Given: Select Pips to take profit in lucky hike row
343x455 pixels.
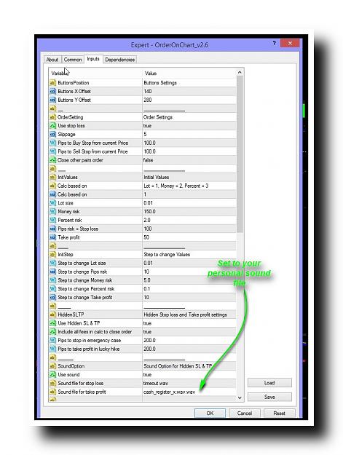Looking at the screenshot, I should coord(143,349).
